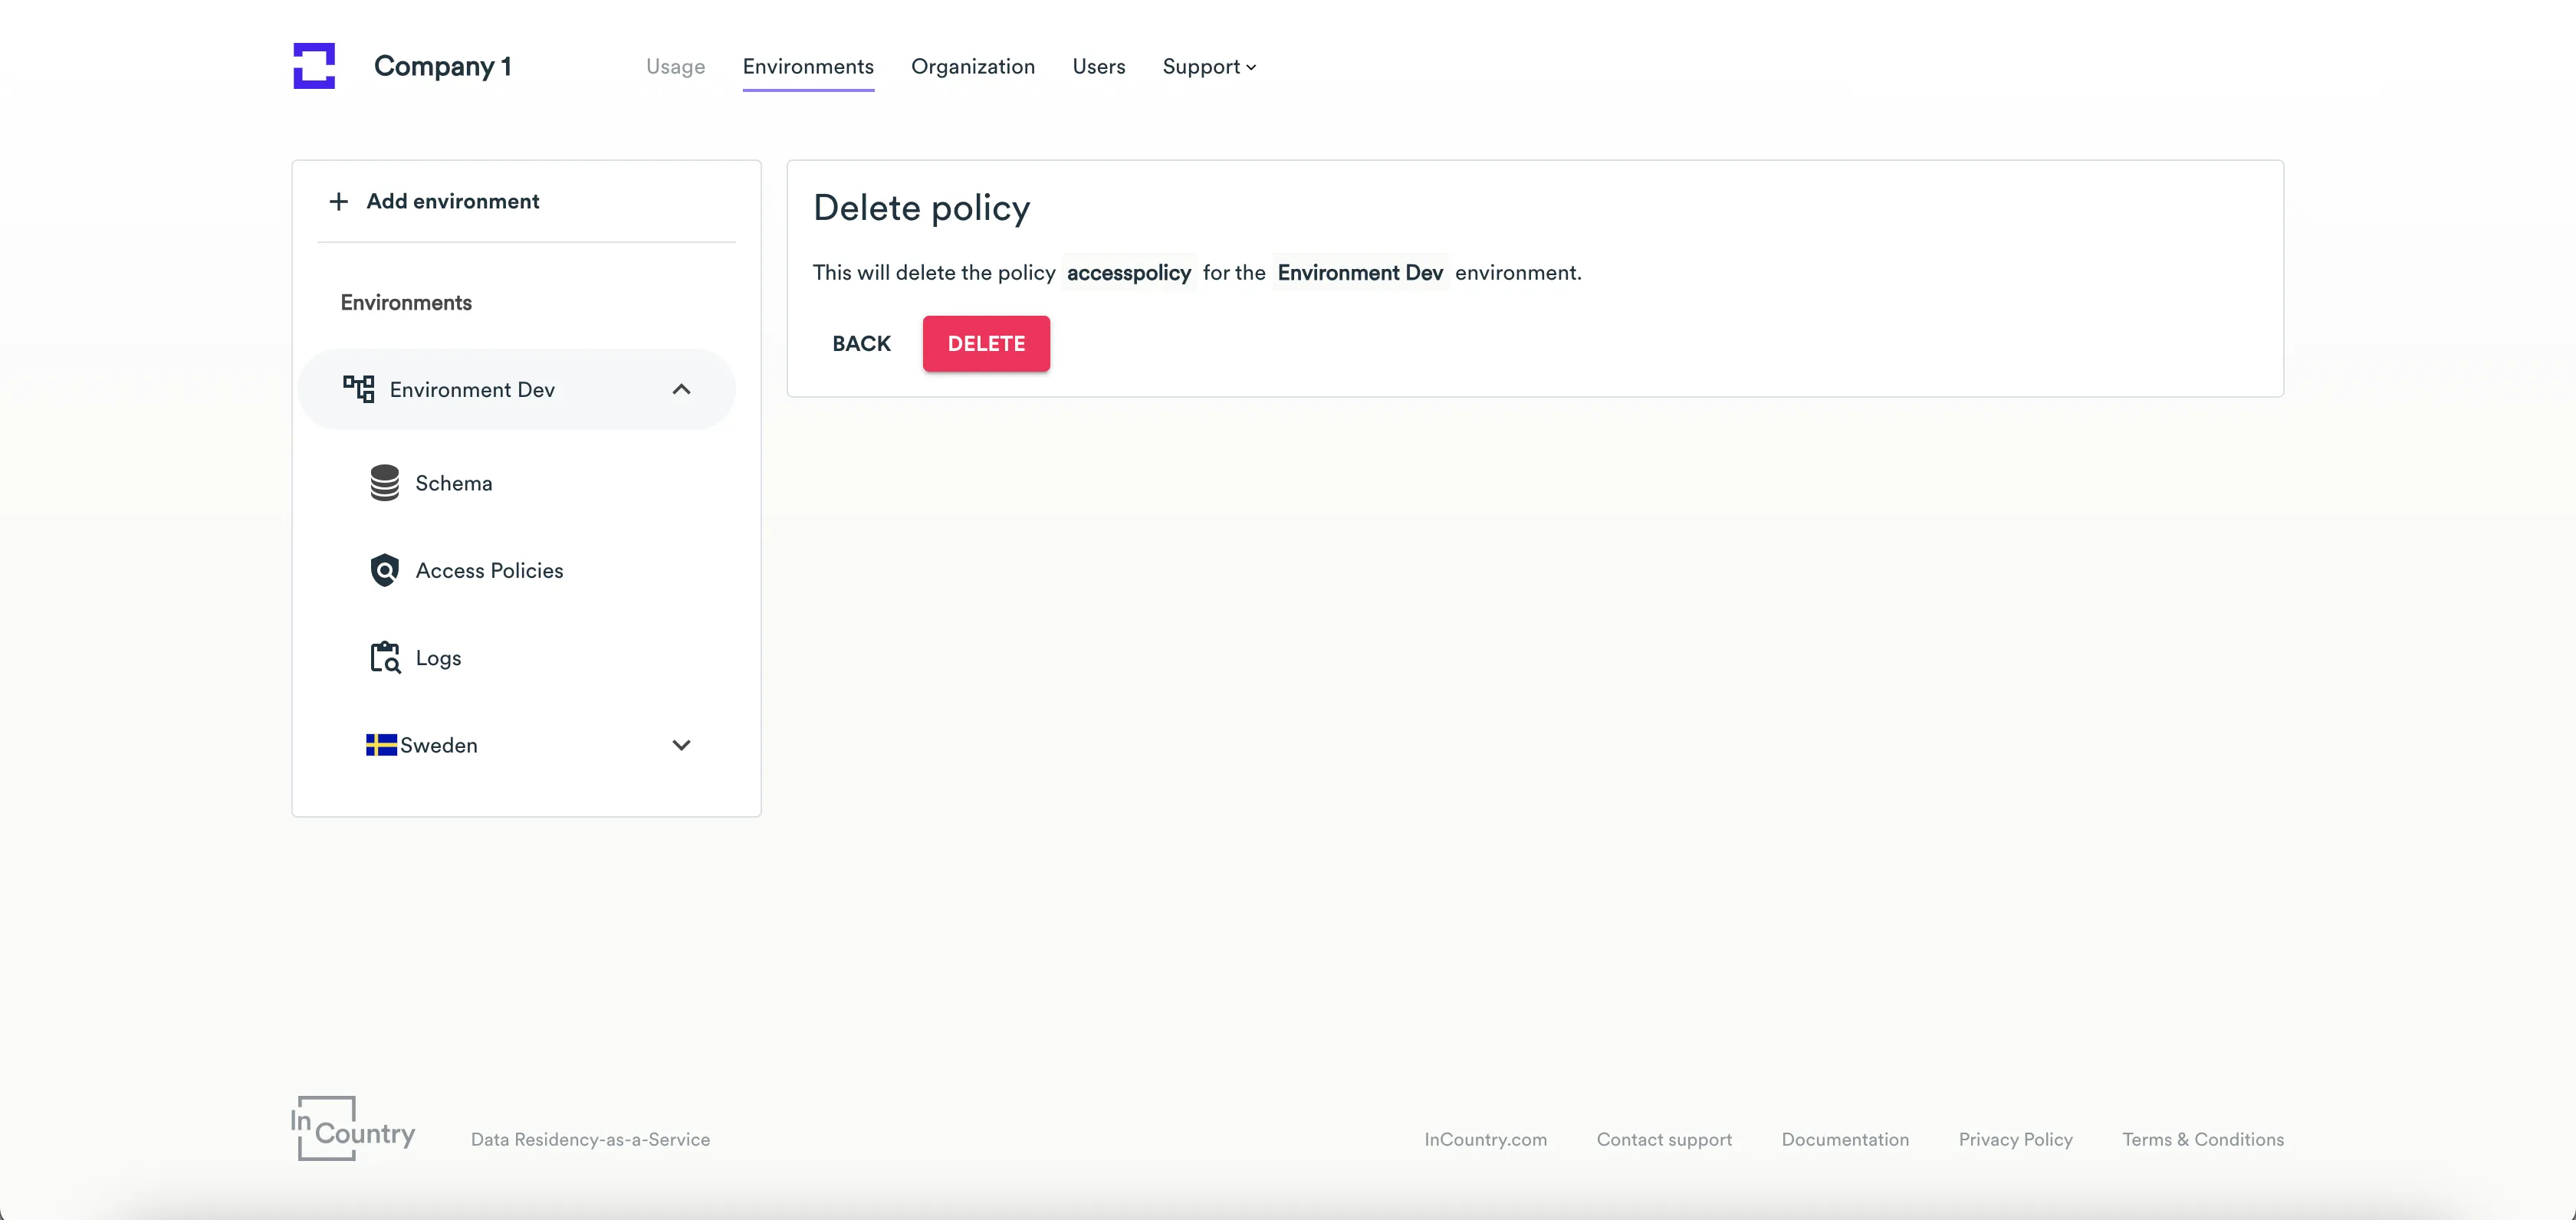Viewport: 2576px width, 1220px height.
Task: Click the Environment Dev hierarchy icon
Action: (x=360, y=389)
